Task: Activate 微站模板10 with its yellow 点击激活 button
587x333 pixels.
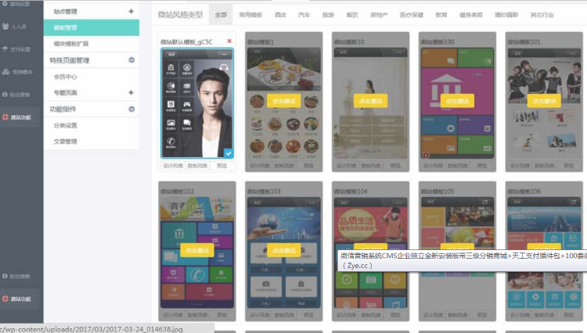Action: [x=371, y=101]
